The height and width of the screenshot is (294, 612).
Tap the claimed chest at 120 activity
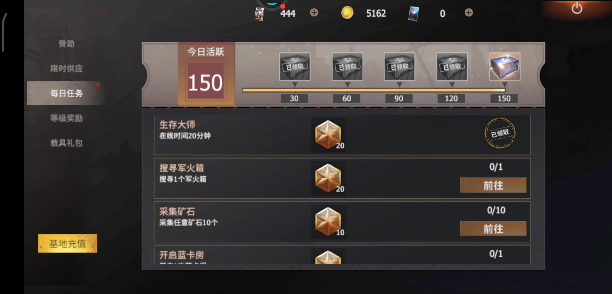tap(452, 67)
